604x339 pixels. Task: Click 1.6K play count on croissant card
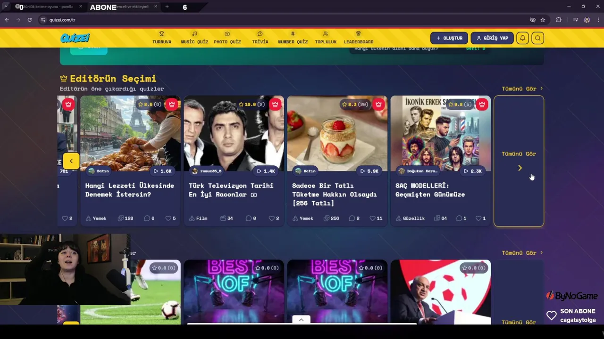[x=162, y=171]
